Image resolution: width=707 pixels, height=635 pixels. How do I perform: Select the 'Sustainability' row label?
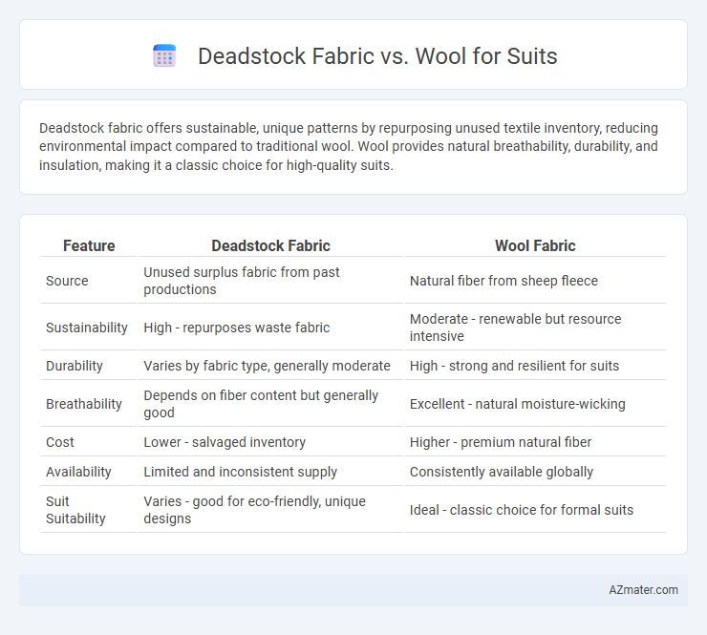89,328
